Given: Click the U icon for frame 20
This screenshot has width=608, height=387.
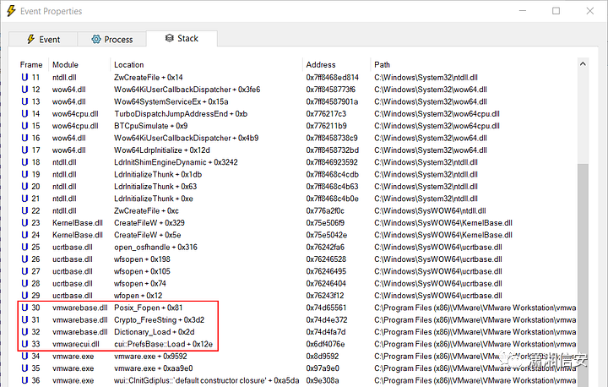Looking at the screenshot, I should point(24,187).
